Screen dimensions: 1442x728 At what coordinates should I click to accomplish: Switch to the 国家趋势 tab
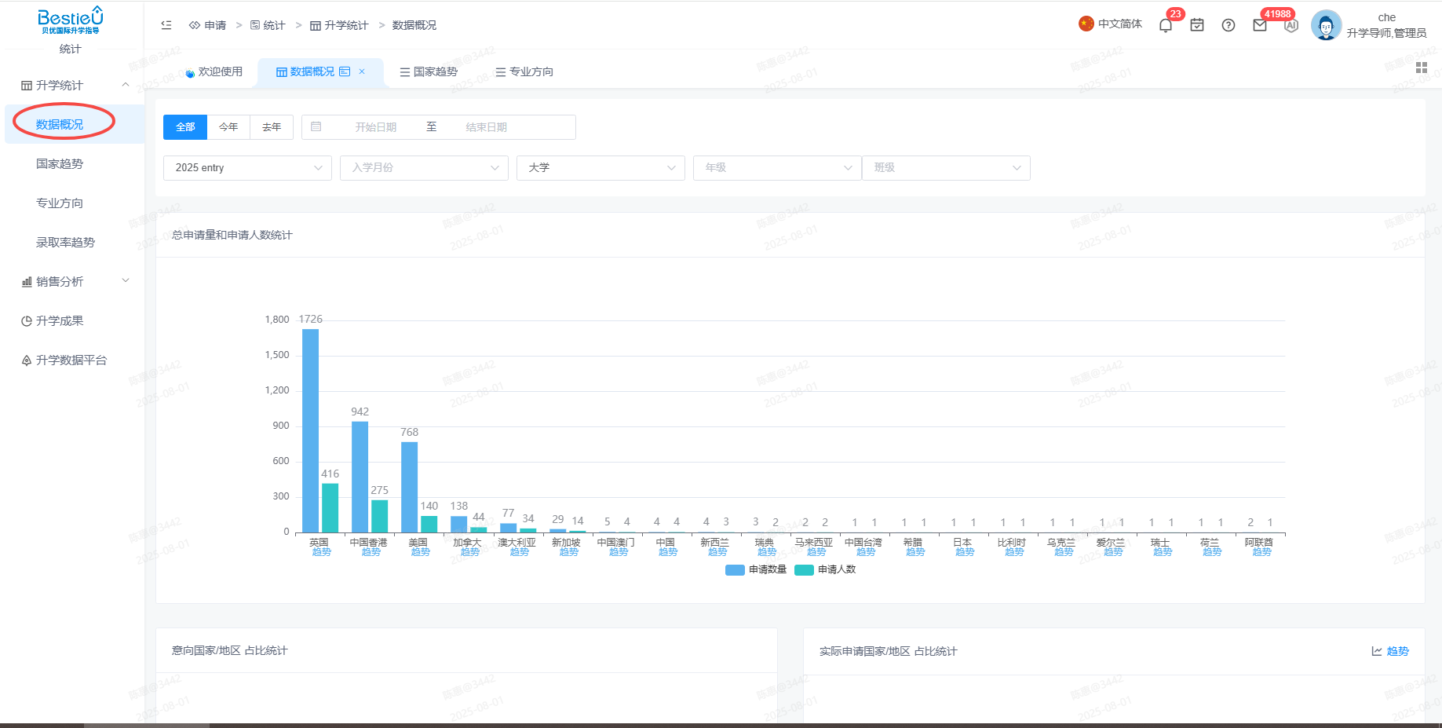(x=429, y=71)
